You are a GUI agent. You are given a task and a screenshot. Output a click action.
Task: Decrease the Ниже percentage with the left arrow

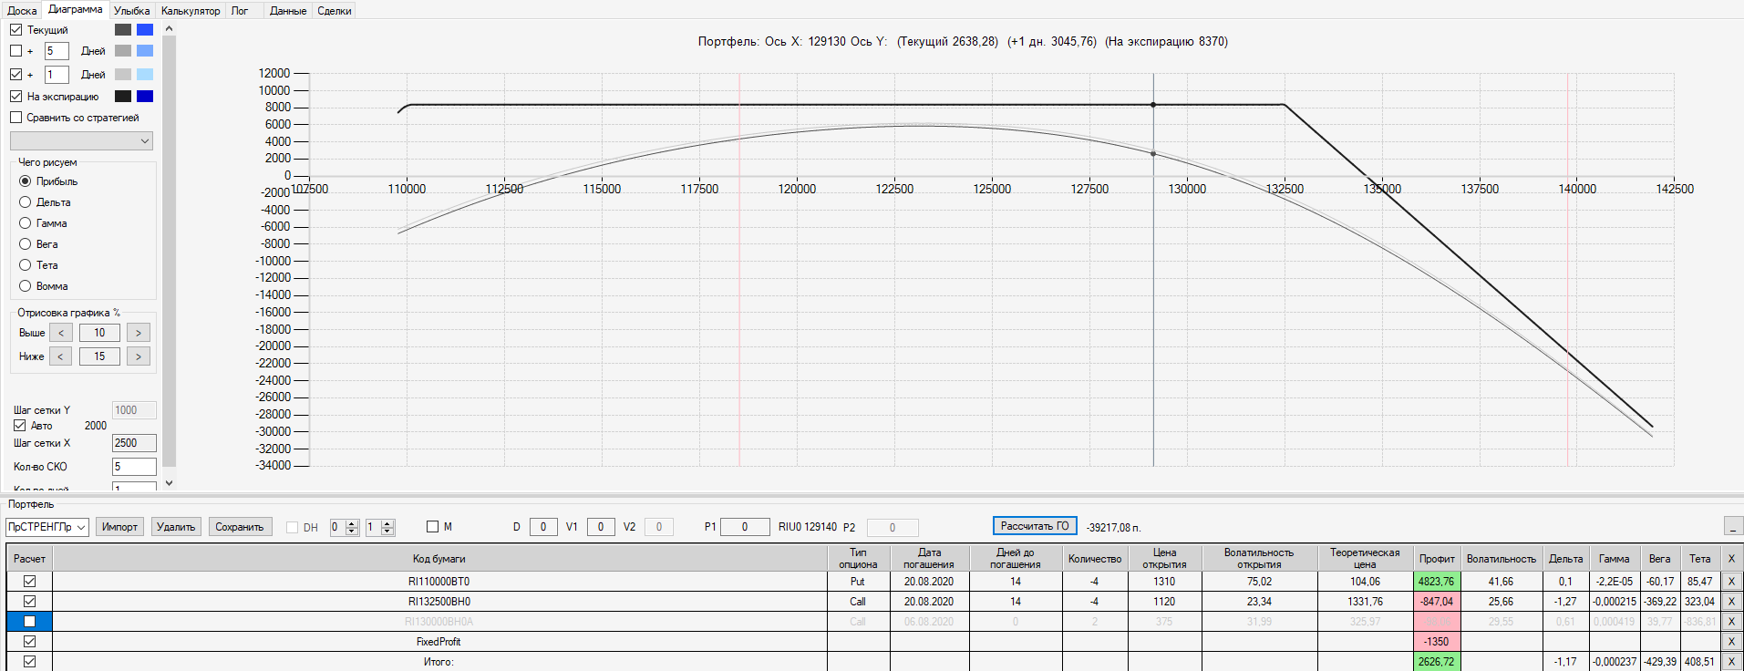point(61,356)
